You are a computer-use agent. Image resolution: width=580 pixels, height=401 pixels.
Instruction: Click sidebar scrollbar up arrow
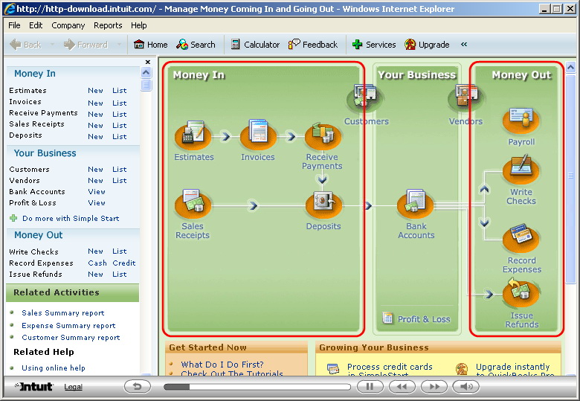[146, 72]
